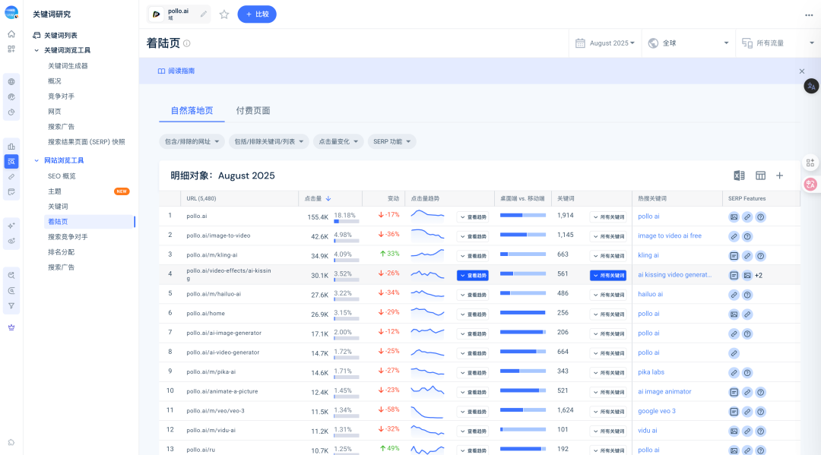The width and height of the screenshot is (821, 455).
Task: Open 关键词生成器 in sidebar
Action: coord(68,66)
